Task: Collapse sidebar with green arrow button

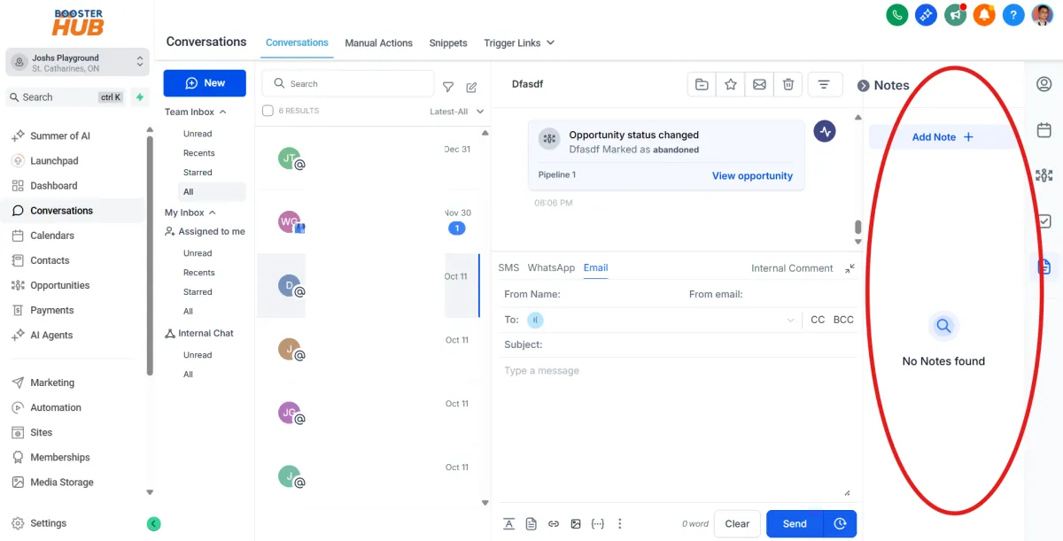Action: [x=153, y=523]
